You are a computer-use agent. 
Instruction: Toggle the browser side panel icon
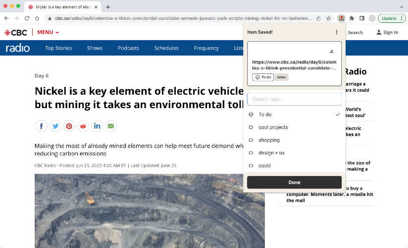361,18
